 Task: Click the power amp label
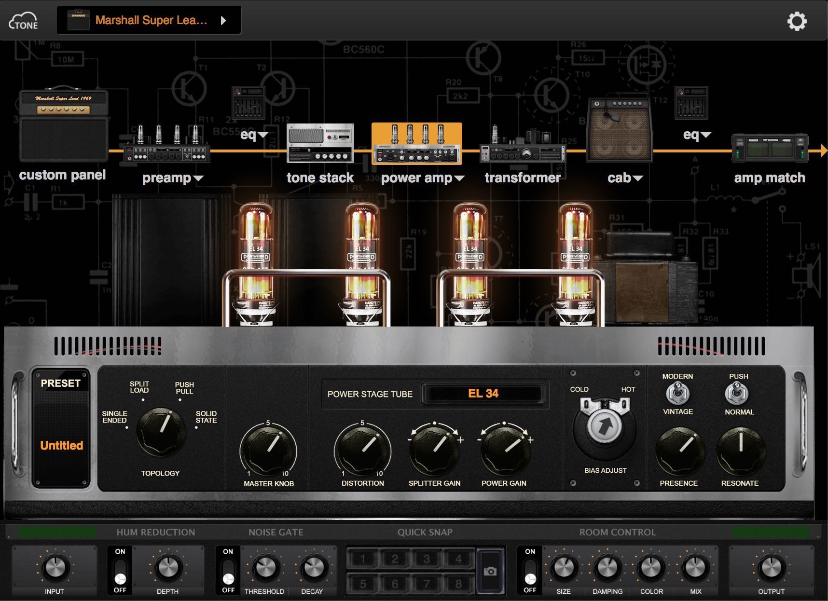pos(416,178)
